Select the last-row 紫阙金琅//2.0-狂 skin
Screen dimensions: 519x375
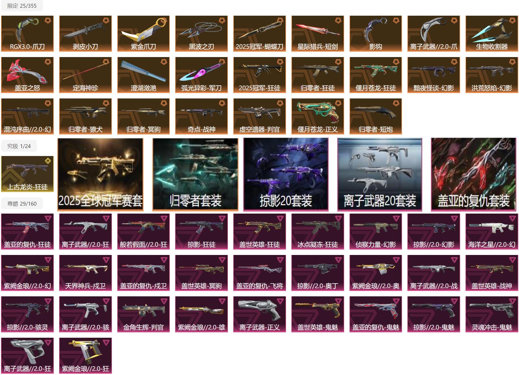coord(85,355)
